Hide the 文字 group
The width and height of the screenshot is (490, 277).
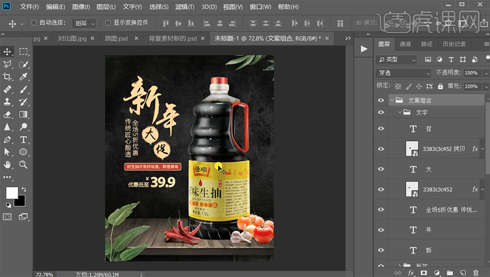(x=381, y=112)
